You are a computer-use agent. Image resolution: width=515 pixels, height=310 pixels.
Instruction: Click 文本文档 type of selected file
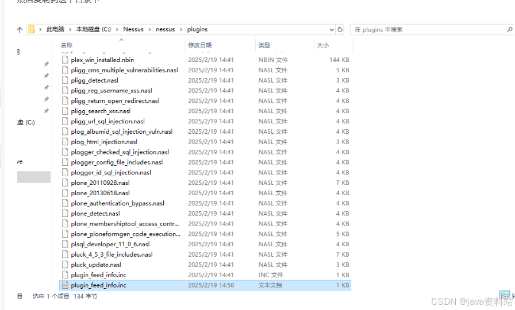pos(270,285)
